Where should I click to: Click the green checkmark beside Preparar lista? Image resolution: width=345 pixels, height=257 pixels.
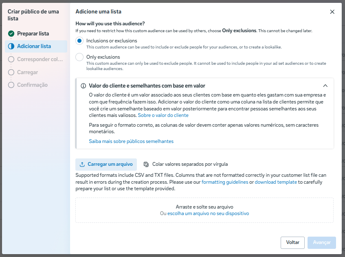pos(11,34)
